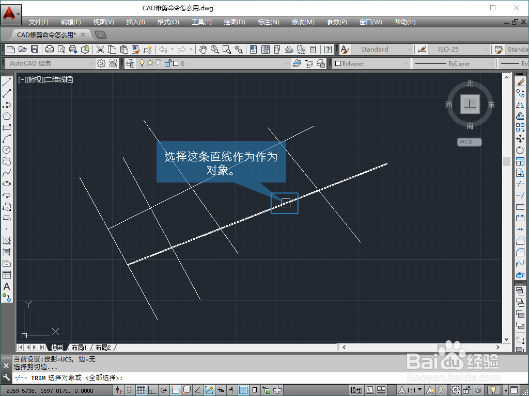529x396 pixels.
Task: Select the Mirror modify tool
Action: [520, 105]
